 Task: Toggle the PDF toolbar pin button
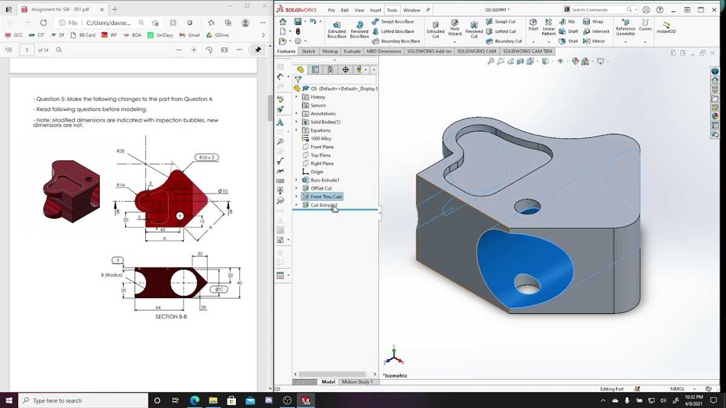(x=258, y=50)
